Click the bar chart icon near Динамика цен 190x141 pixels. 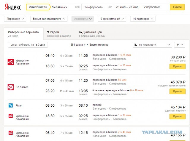[80, 32]
